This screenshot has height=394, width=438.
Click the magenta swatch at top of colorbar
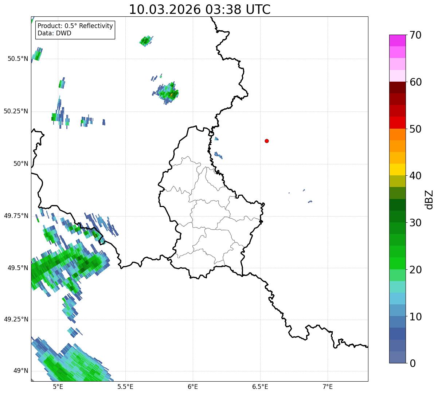[398, 40]
